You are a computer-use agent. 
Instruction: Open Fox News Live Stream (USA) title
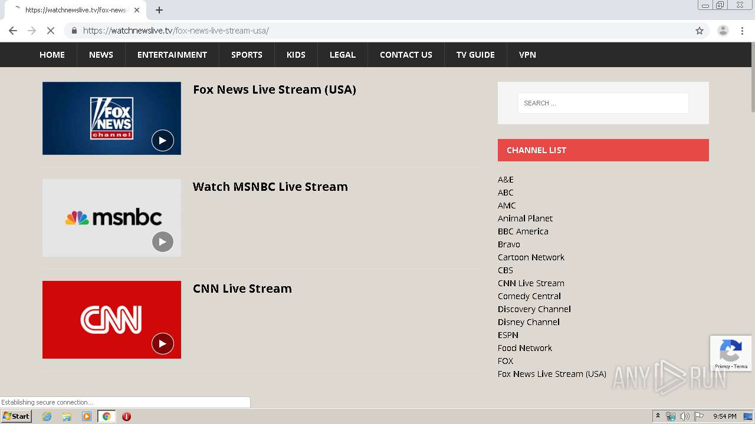[x=274, y=90]
